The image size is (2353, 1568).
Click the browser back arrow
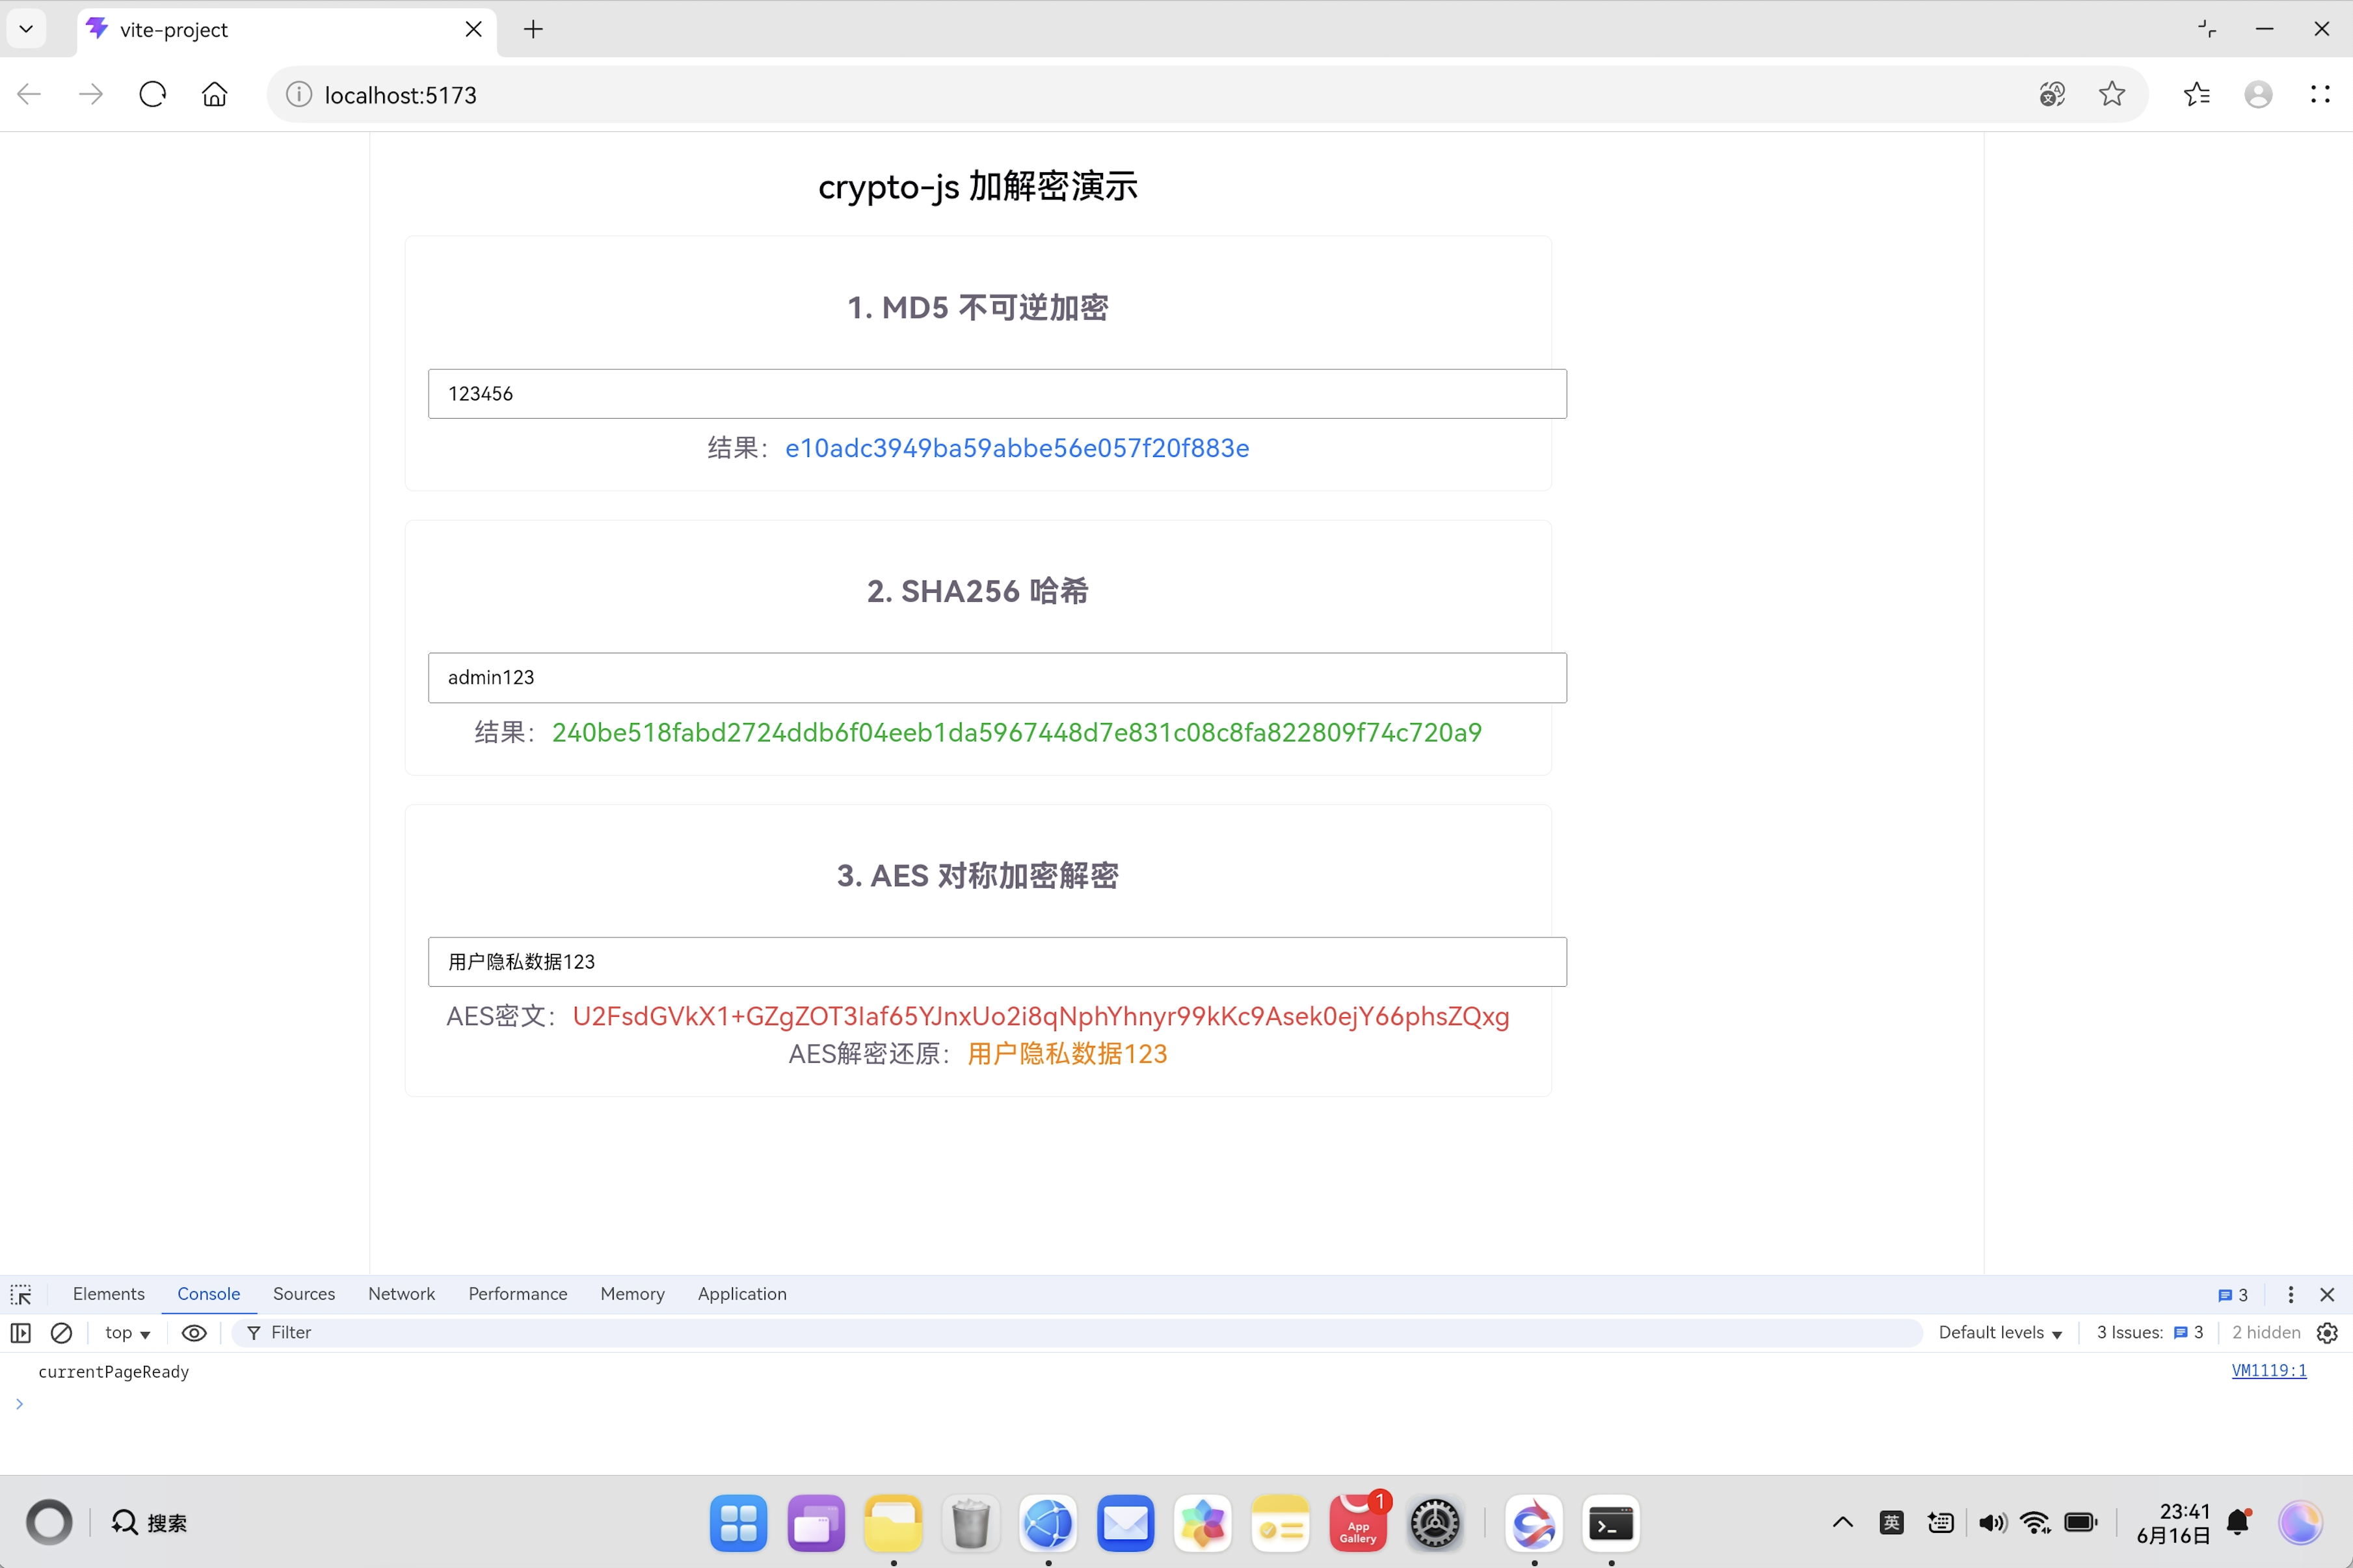tap(29, 95)
